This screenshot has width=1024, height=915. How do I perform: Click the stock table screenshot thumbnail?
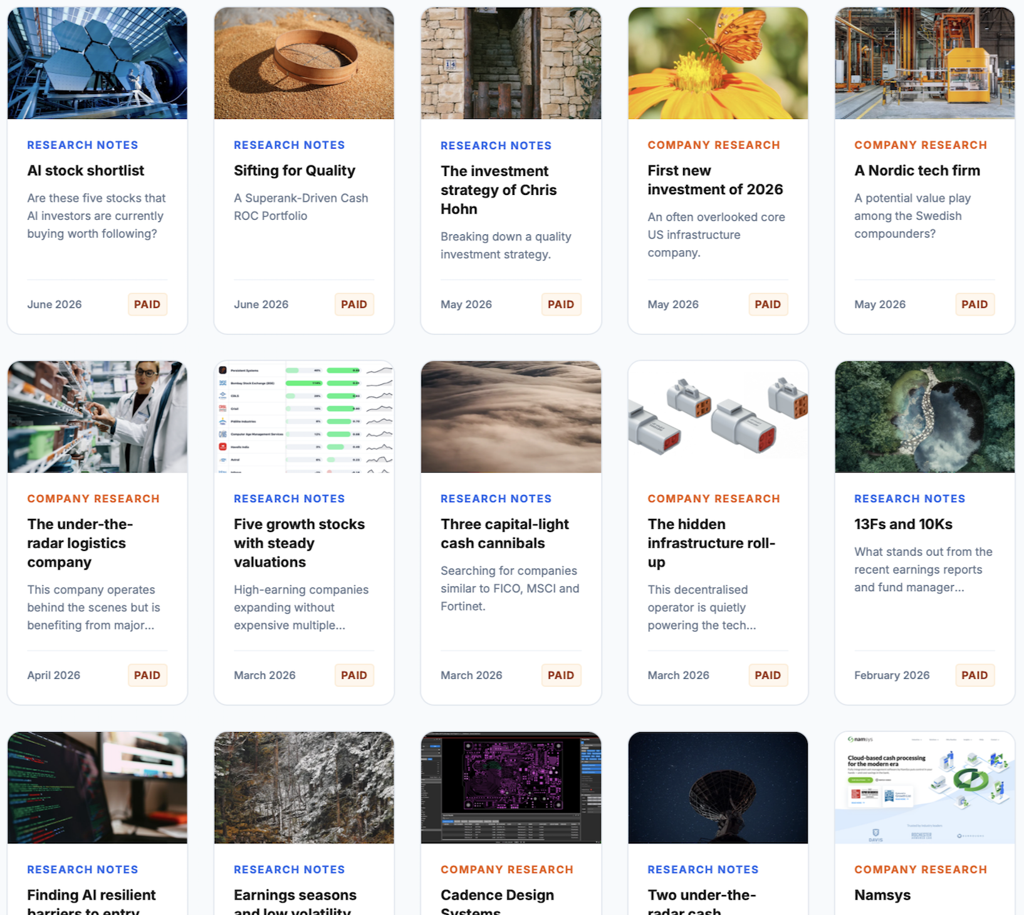point(304,417)
